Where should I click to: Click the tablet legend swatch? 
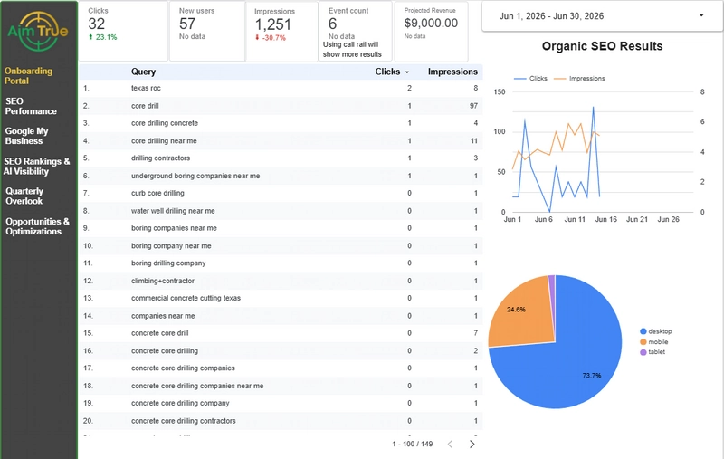[643, 352]
